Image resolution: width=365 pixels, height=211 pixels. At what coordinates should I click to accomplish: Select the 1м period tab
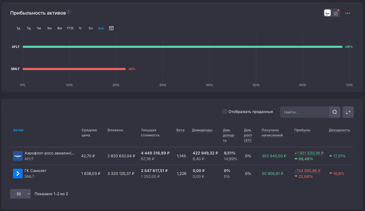pyautogui.click(x=39, y=28)
